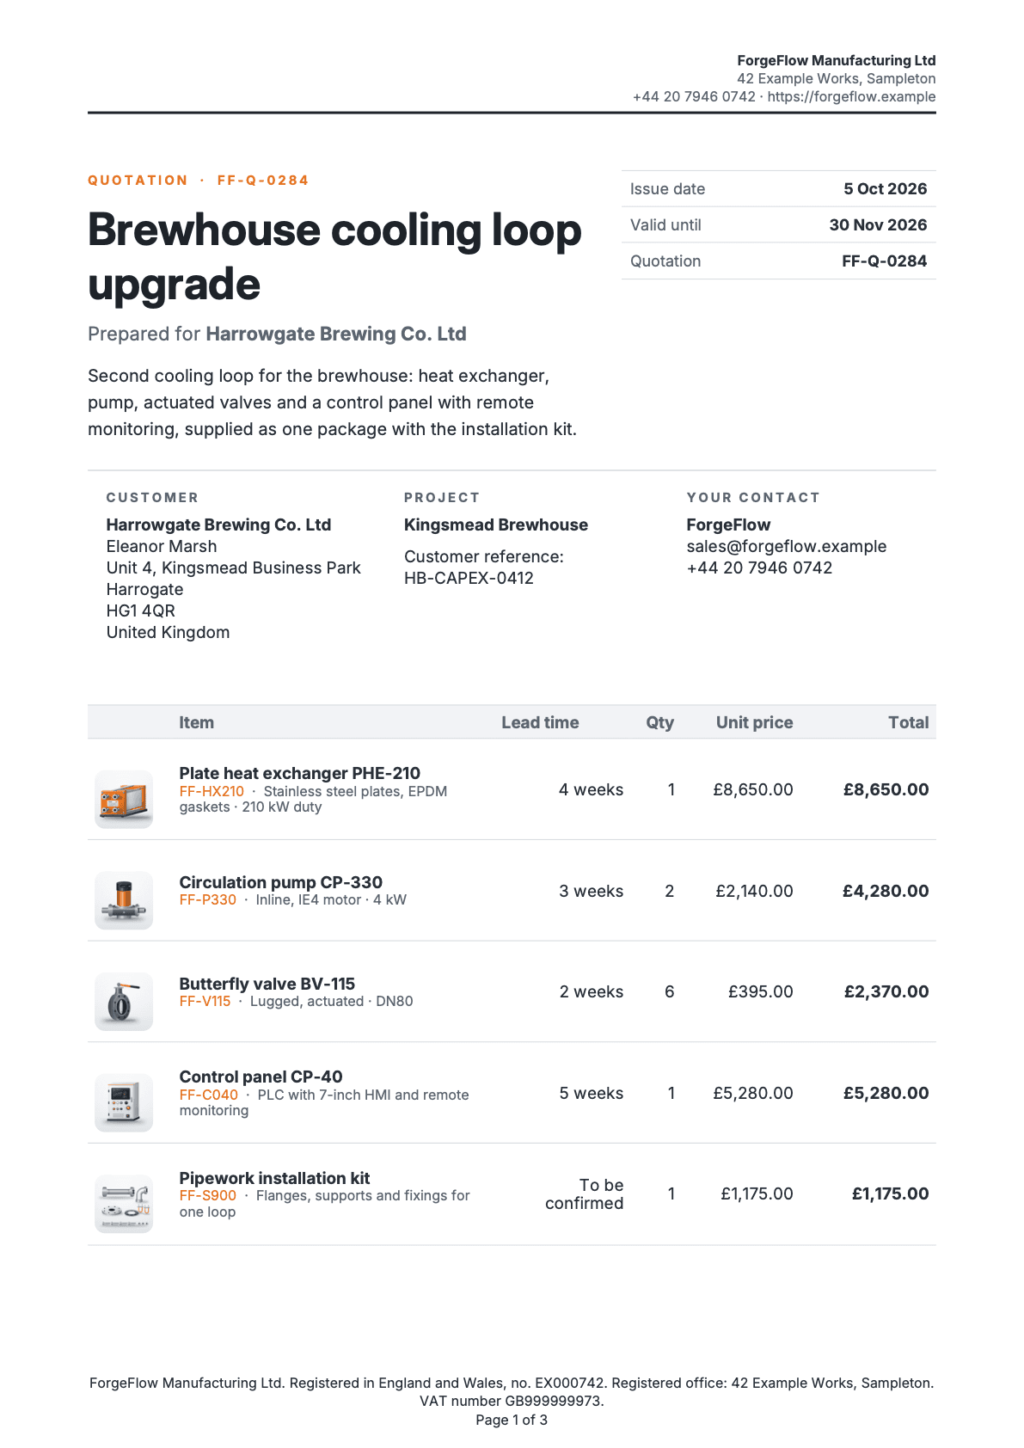Image resolution: width=1024 pixels, height=1448 pixels.
Task: Click the 'Qty' column header
Action: pyautogui.click(x=659, y=722)
